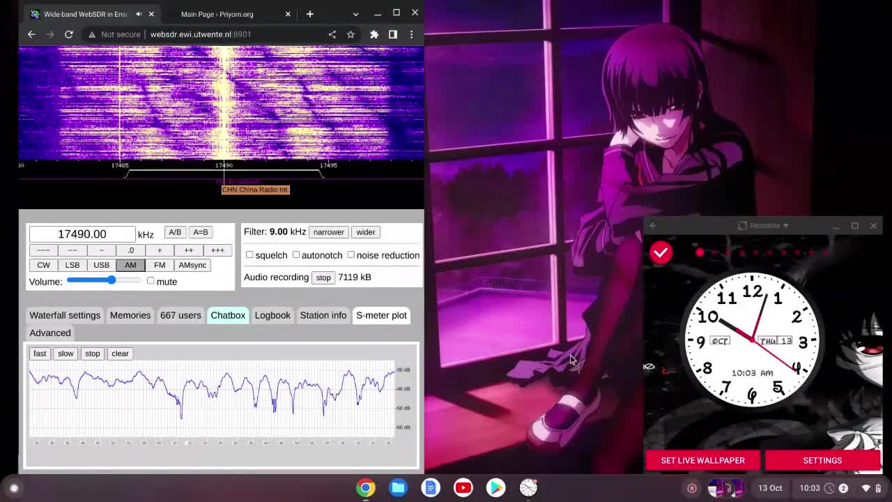Reload the WebSDR page
This screenshot has height=502, width=892.
coord(69,34)
